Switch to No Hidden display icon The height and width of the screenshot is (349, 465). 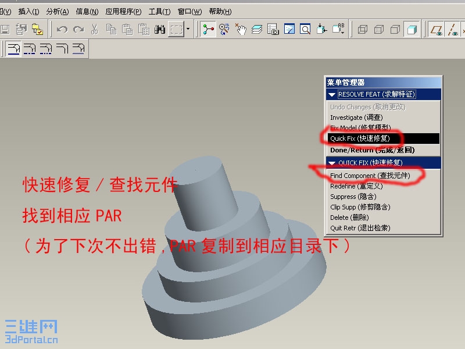[x=395, y=30]
